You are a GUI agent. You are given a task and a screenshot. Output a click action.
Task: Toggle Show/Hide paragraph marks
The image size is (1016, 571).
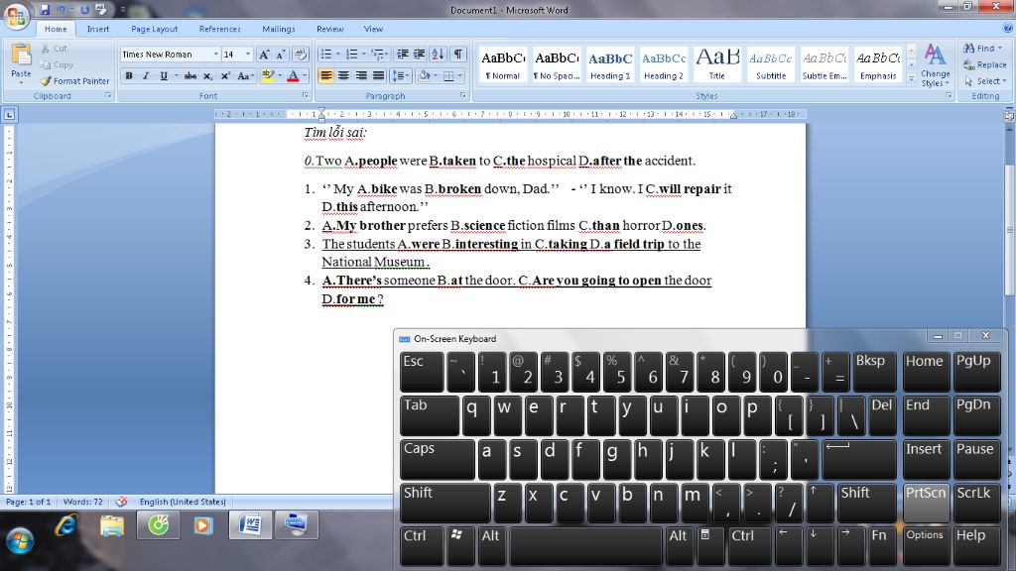coord(458,55)
